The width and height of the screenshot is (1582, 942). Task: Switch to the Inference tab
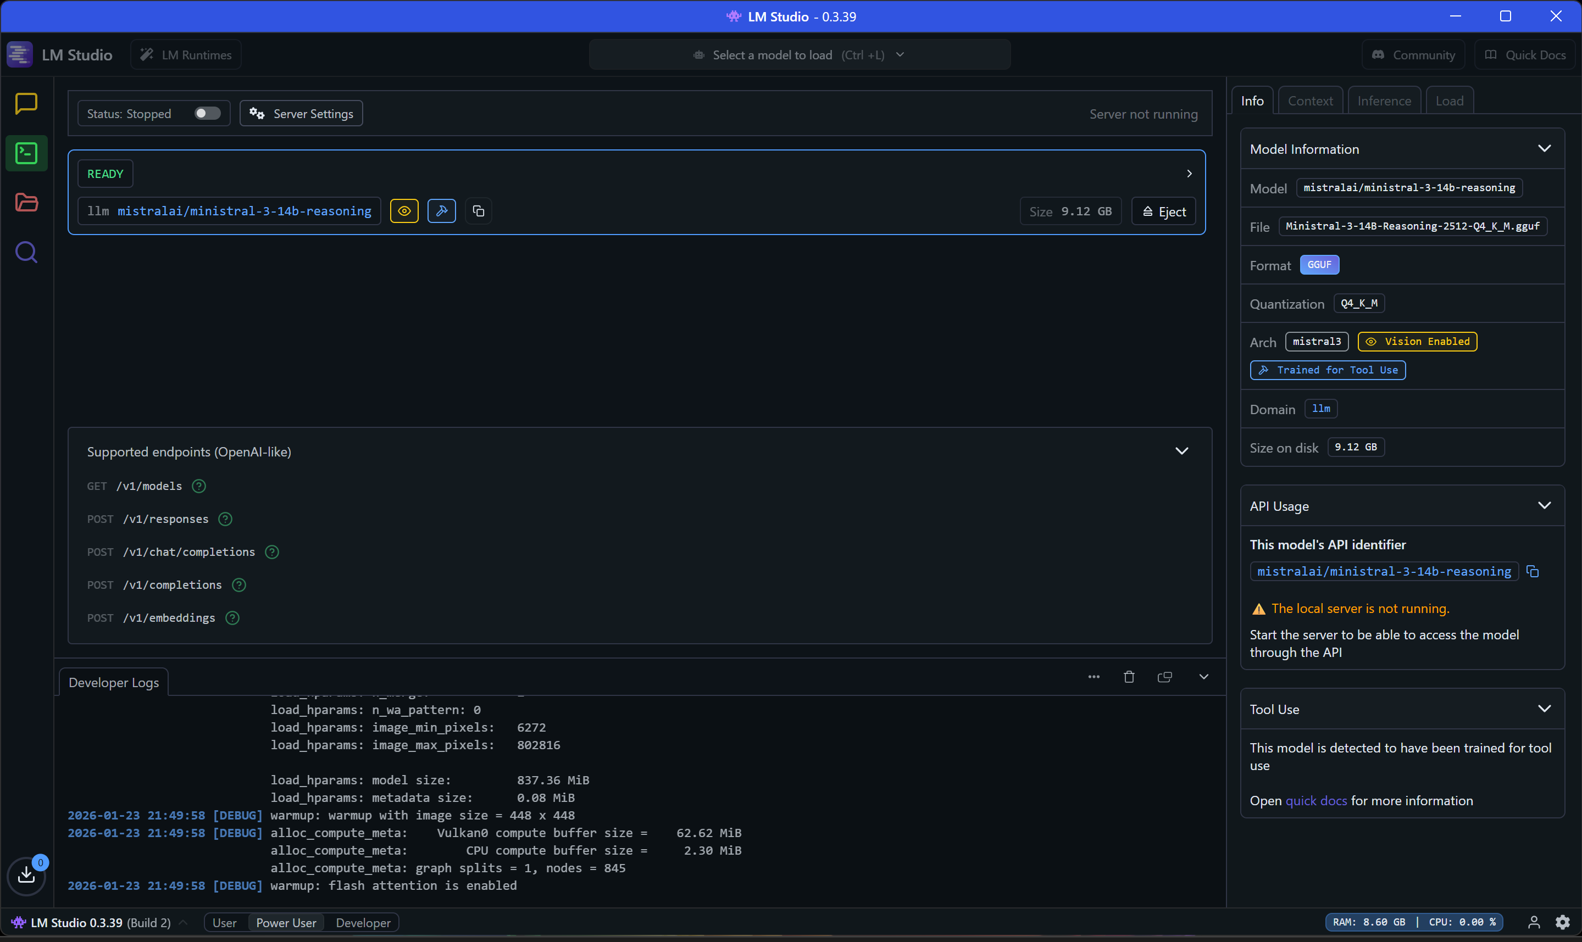pos(1384,101)
